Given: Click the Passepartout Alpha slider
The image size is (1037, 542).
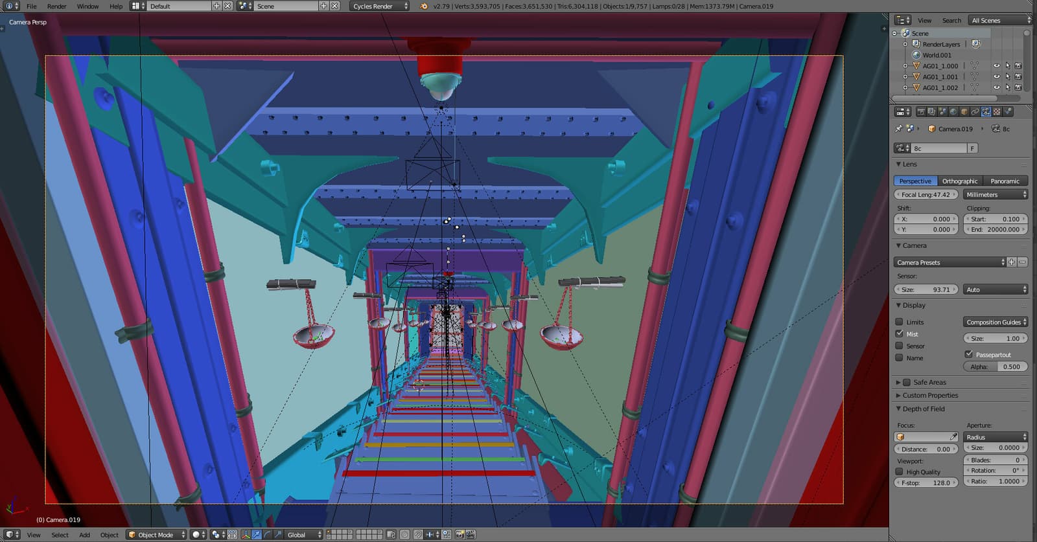Looking at the screenshot, I should pos(996,367).
